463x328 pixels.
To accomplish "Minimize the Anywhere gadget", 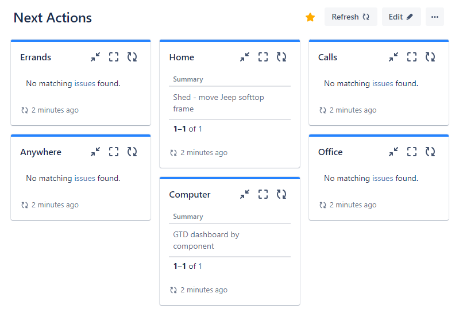I will click(x=95, y=152).
